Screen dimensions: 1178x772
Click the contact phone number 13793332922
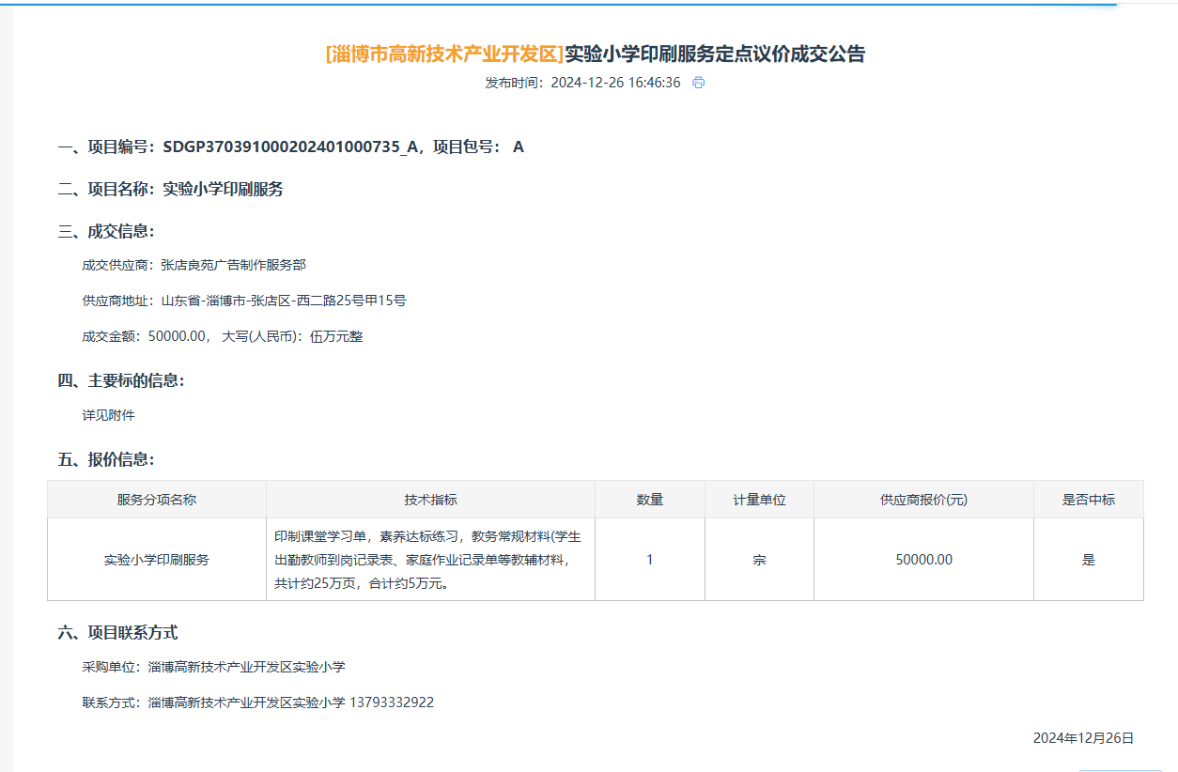[391, 703]
